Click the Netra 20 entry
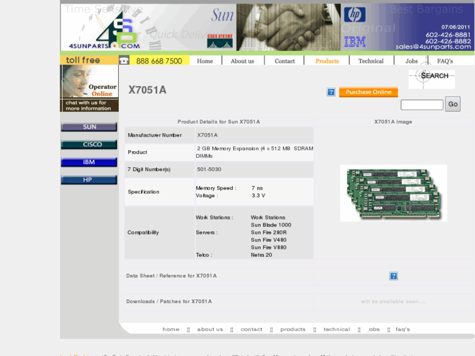 pos(261,255)
